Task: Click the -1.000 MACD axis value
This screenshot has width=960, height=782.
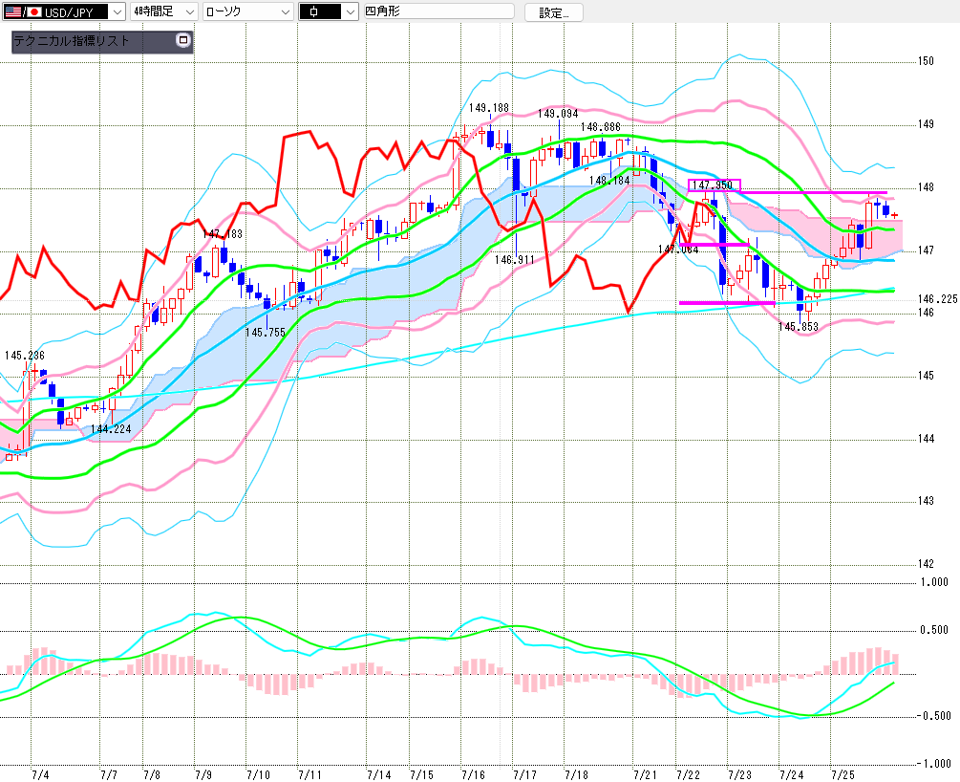Action: pos(933,763)
